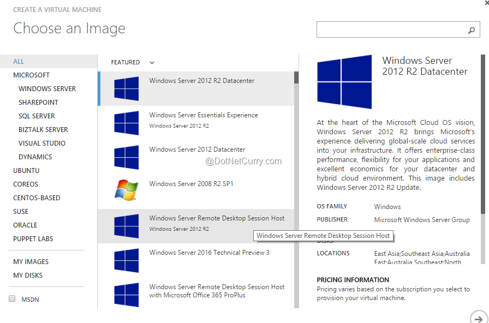Enable the MSDN checkbox
This screenshot has width=489, height=323.
point(12,298)
